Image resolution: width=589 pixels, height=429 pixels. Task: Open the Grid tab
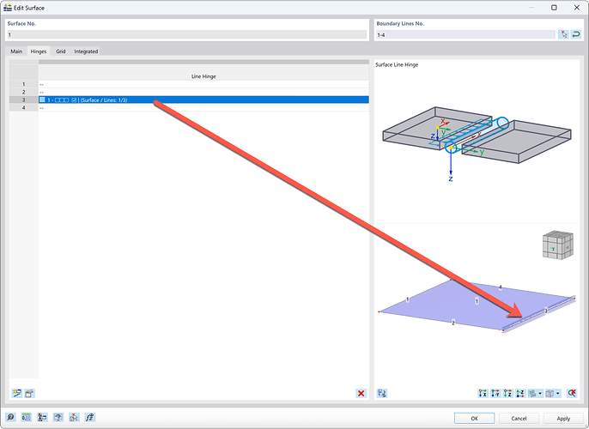(60, 51)
